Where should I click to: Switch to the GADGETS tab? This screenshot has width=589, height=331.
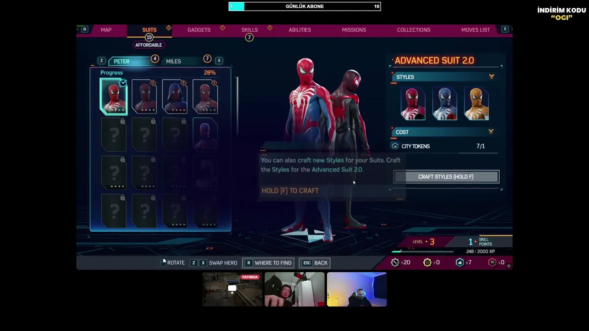click(199, 30)
